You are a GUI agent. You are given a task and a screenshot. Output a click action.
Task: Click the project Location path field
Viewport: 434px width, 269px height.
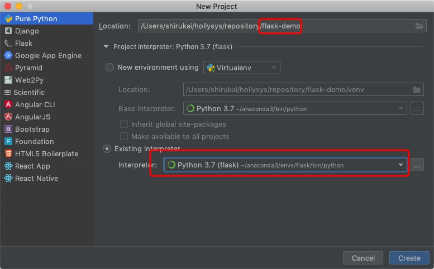tap(282, 26)
